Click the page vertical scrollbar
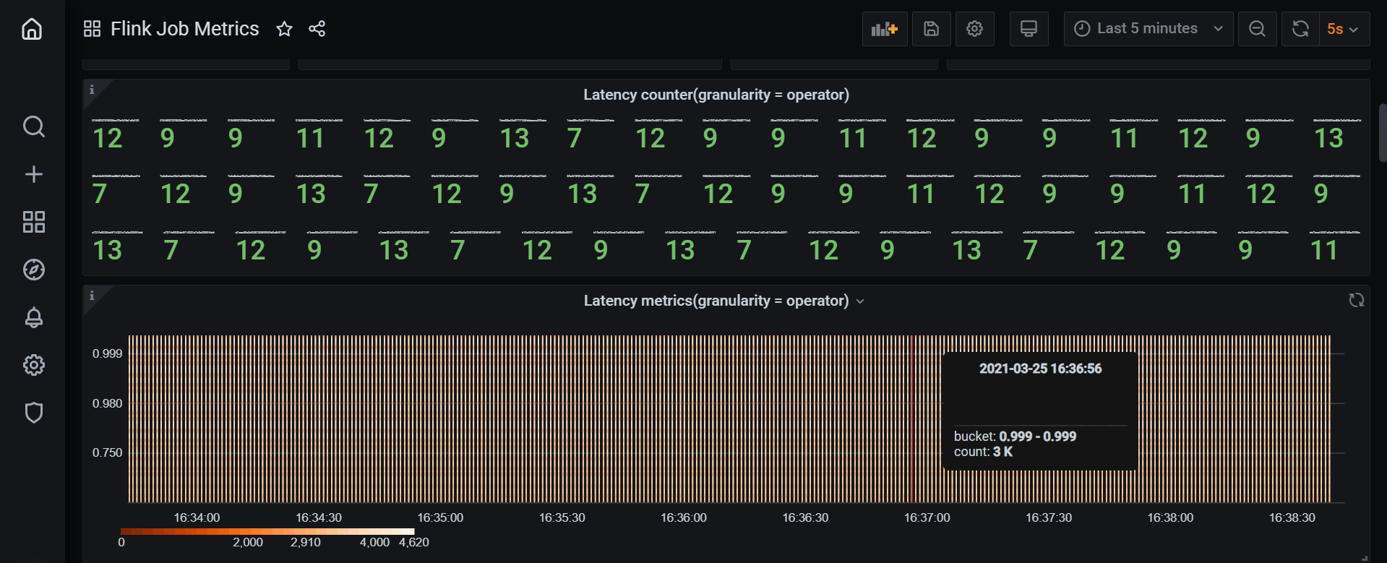The image size is (1387, 563). pos(1383,133)
